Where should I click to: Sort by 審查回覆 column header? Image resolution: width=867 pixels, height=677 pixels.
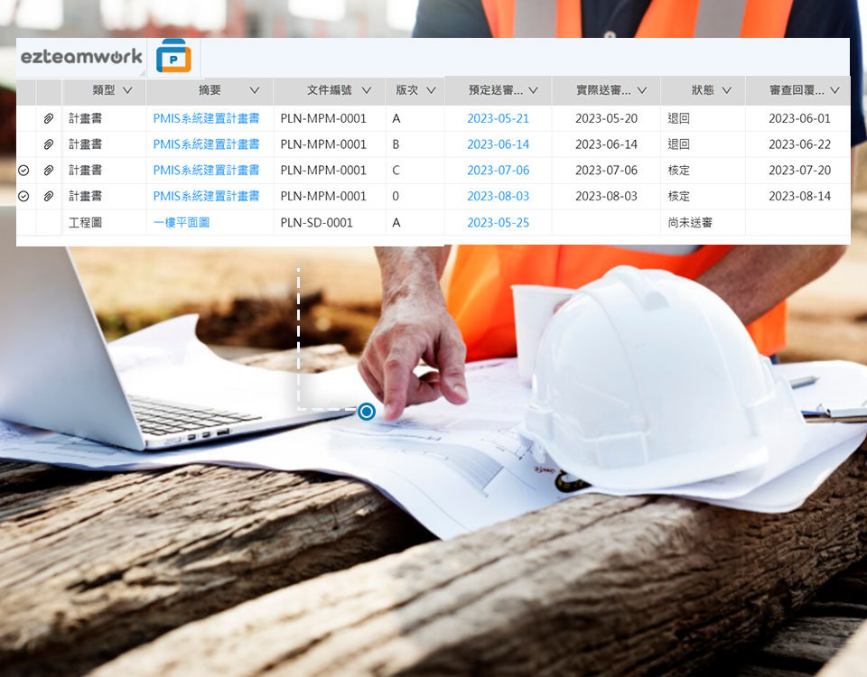click(x=797, y=90)
